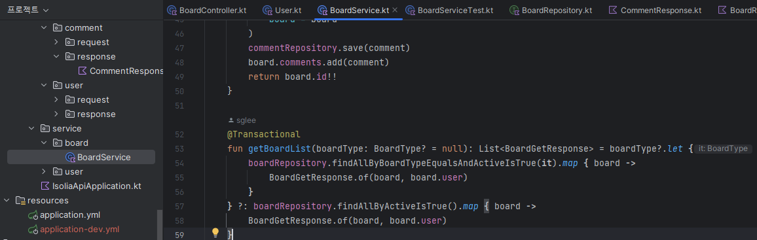Click the BoardService class icon in tree
Viewport: 757px width, 240px height.
pos(71,157)
